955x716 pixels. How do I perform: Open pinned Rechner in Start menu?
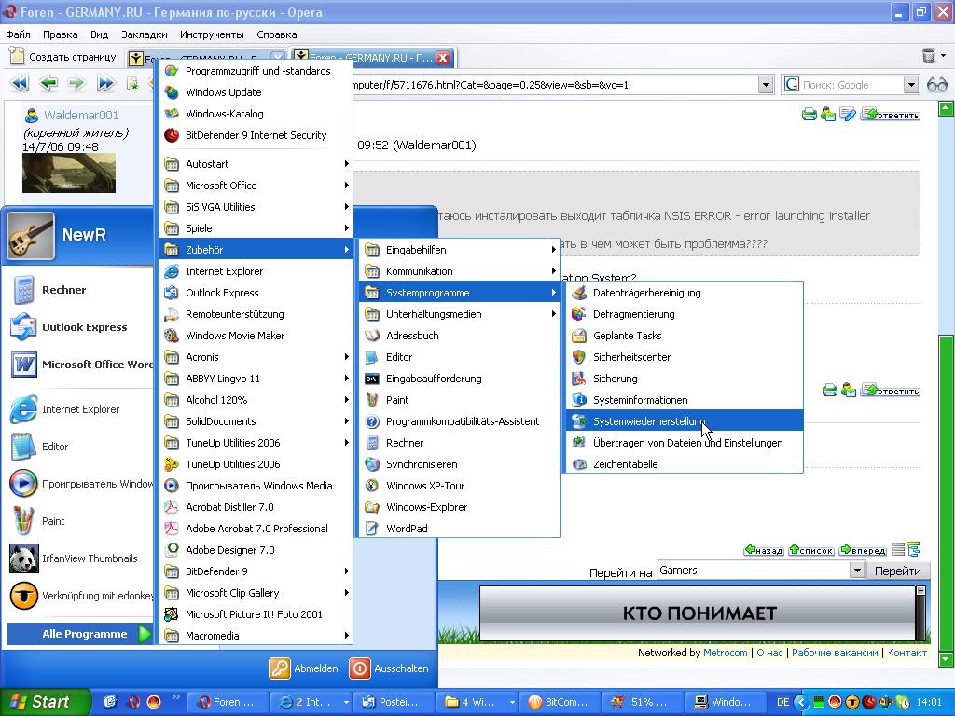(x=79, y=290)
